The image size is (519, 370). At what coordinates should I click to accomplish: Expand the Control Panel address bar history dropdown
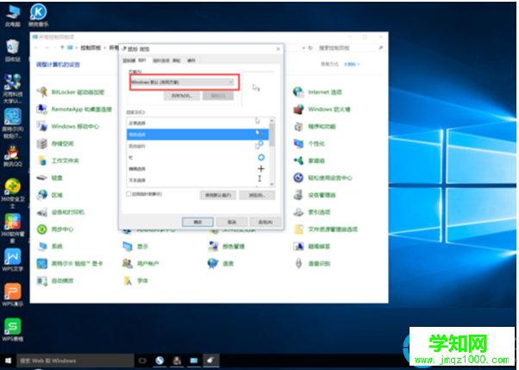(303, 48)
